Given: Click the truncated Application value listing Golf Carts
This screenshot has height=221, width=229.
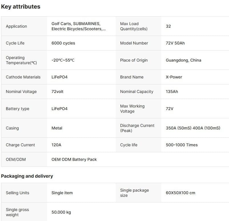Looking at the screenshot, I should point(79,26).
